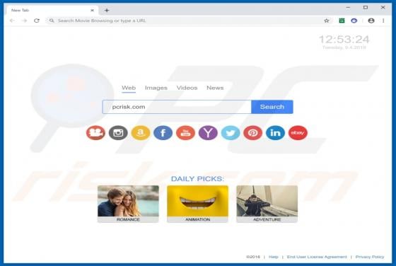
Task: Open the Adventure daily pick thumbnail
Action: point(267,204)
